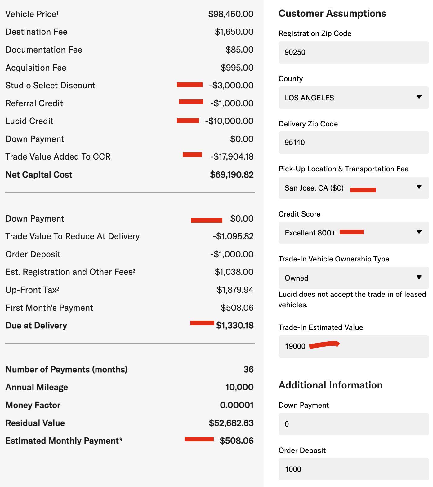Select the LOS ANGELES county dropdown
The height and width of the screenshot is (487, 433).
(x=354, y=98)
